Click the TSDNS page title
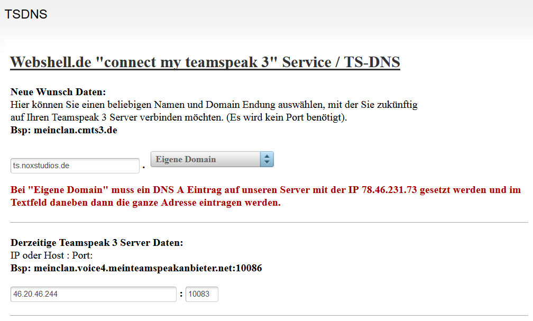533x321 pixels. point(26,14)
